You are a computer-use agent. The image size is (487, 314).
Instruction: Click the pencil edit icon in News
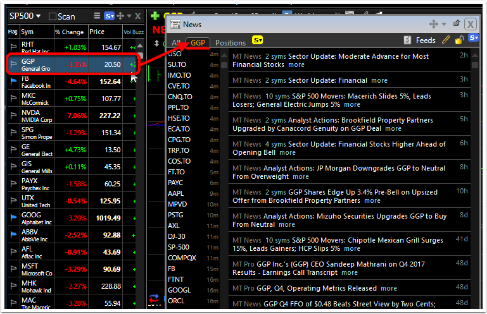tap(446, 40)
